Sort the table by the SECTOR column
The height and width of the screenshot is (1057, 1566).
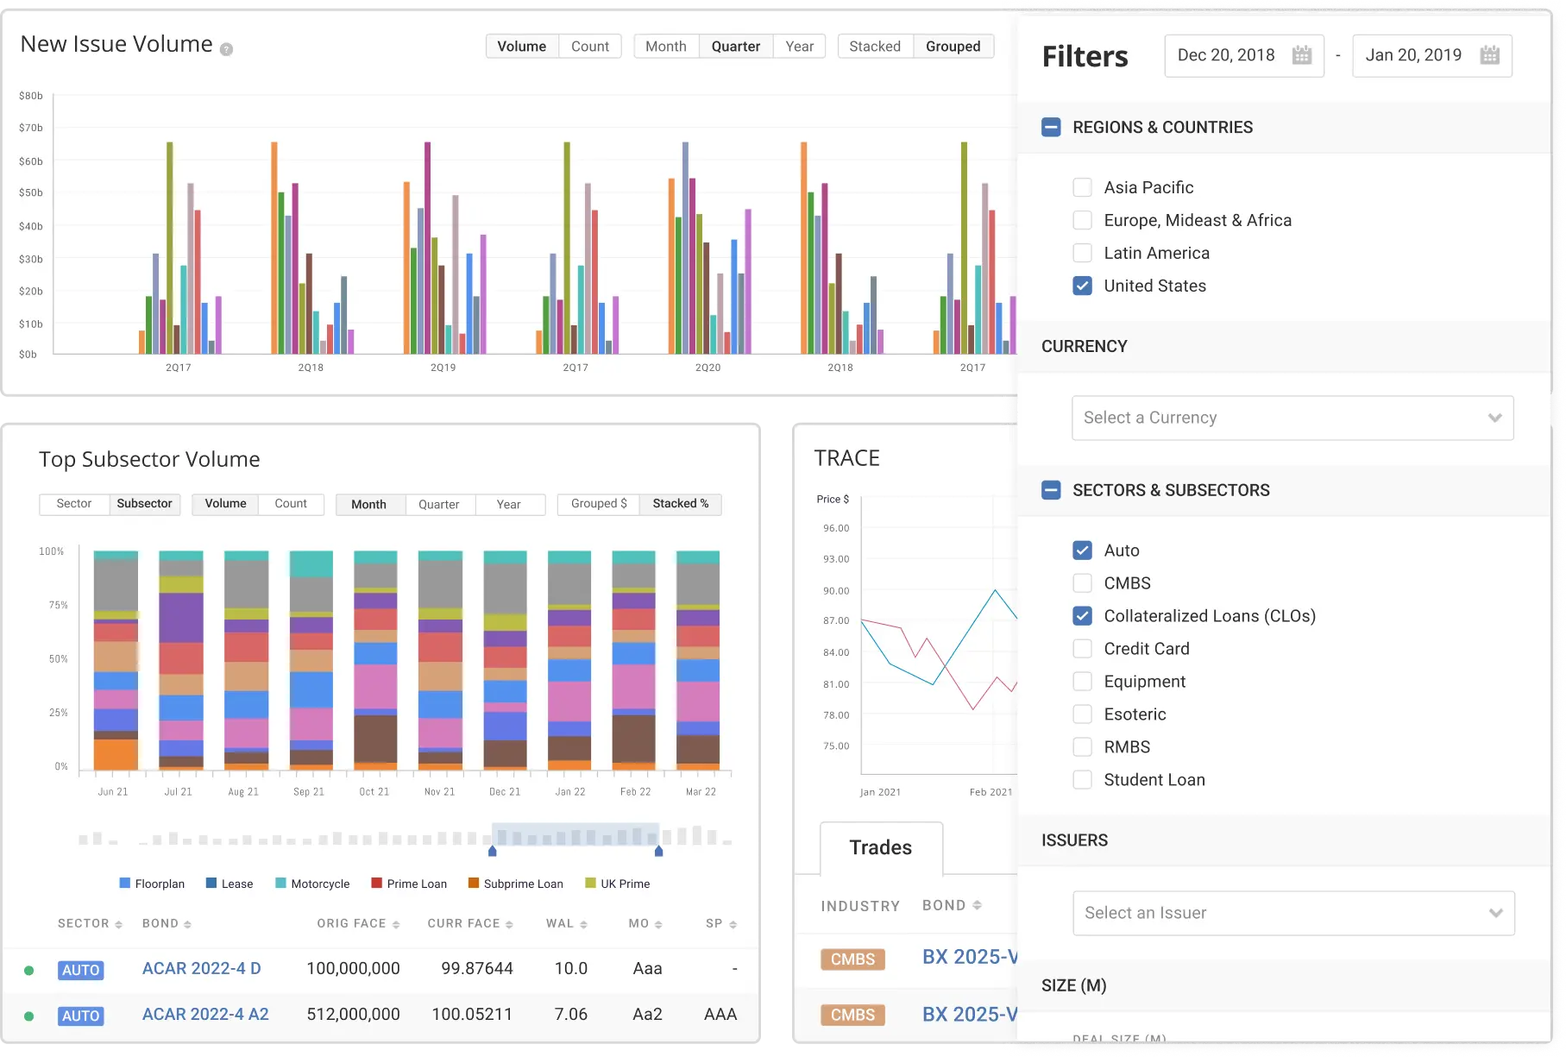90,924
